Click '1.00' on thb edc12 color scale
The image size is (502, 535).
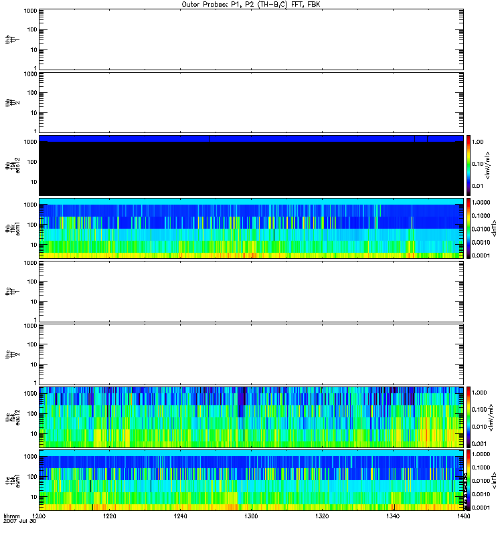[477, 142]
